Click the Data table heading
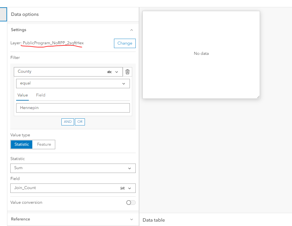 tap(154, 220)
